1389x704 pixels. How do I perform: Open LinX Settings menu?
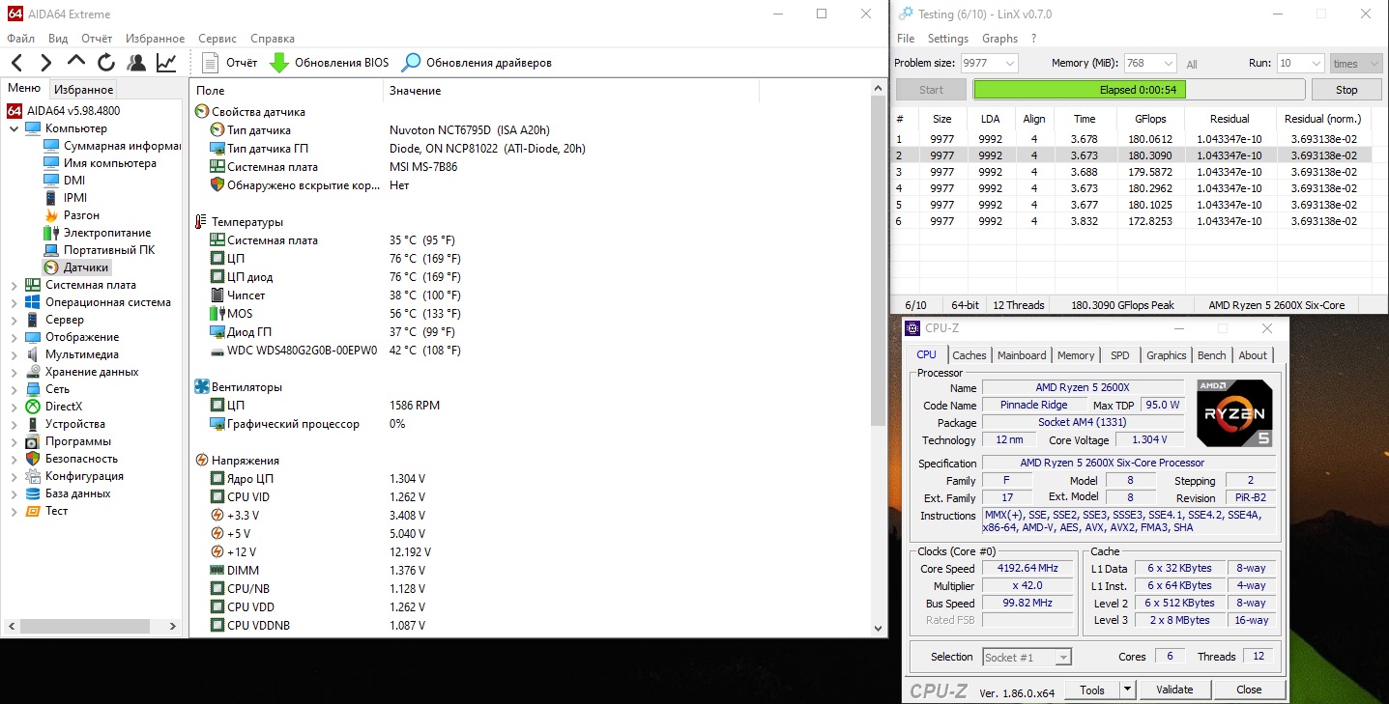[x=948, y=39]
